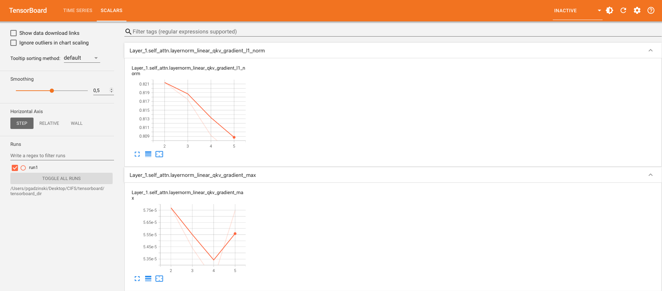
Task: Uncheck the run1 run checkbox
Action: click(x=15, y=168)
